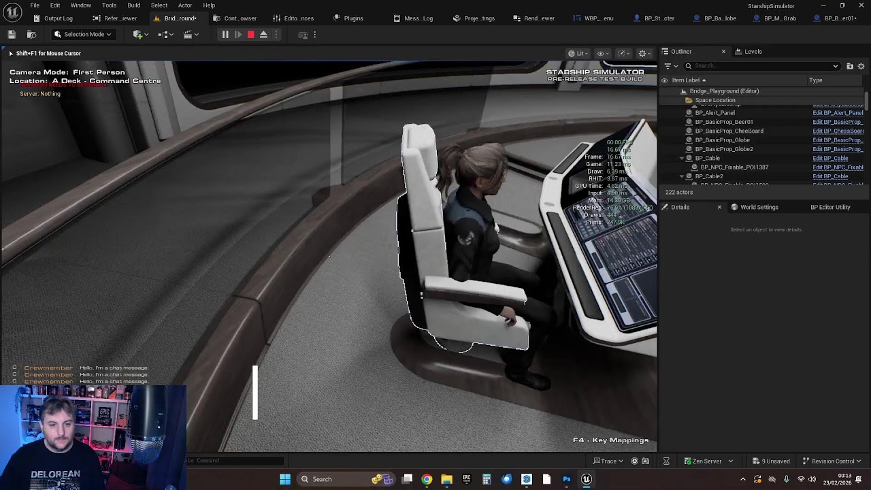The image size is (871, 490).
Task: Close the Outliner tab
Action: (x=723, y=51)
